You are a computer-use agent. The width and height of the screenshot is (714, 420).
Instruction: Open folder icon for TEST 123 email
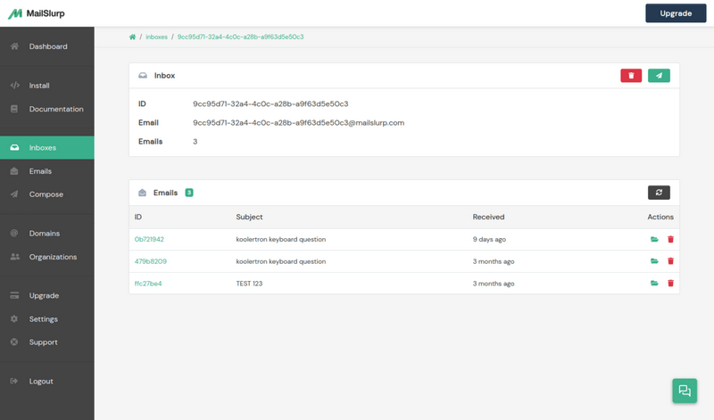coord(654,283)
